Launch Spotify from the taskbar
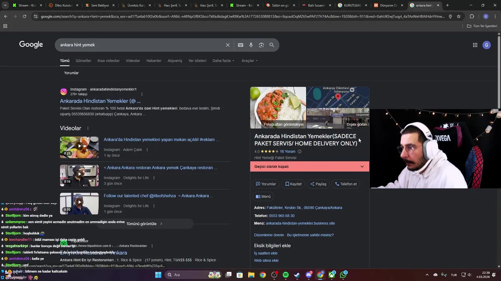Image resolution: width=501 pixels, height=281 pixels. pyautogui.click(x=286, y=275)
